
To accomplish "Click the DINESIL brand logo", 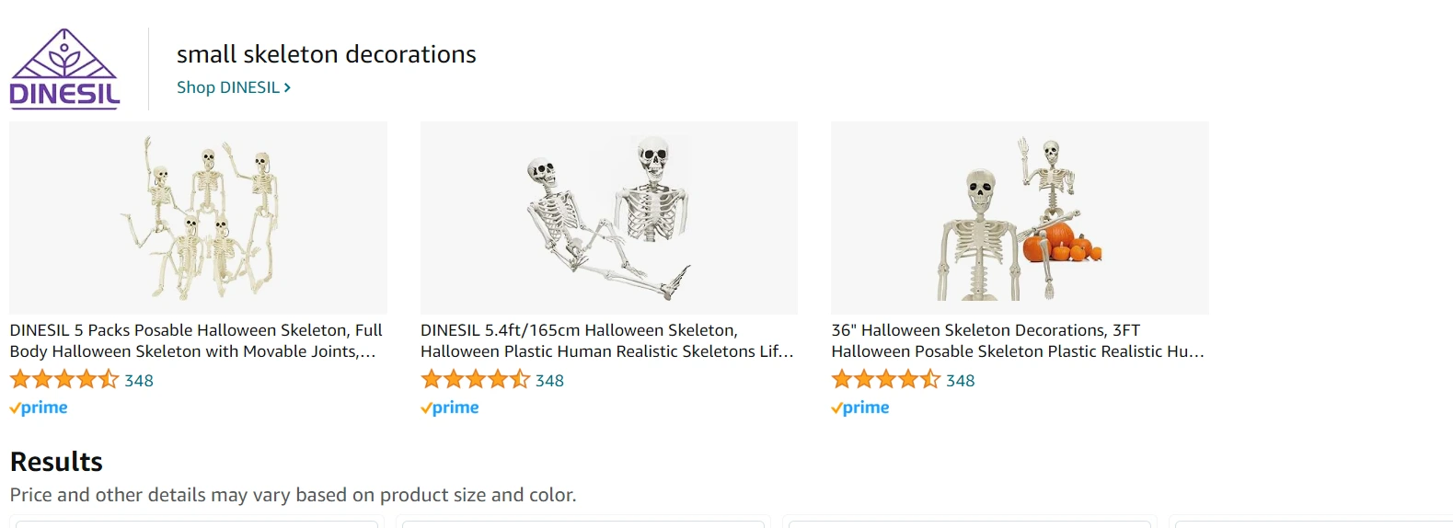I will click(x=64, y=69).
